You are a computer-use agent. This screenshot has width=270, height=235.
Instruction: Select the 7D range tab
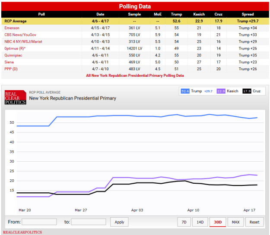point(184,222)
